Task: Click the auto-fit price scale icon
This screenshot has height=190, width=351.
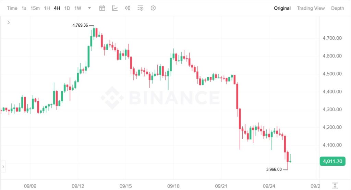Action: tap(335, 186)
